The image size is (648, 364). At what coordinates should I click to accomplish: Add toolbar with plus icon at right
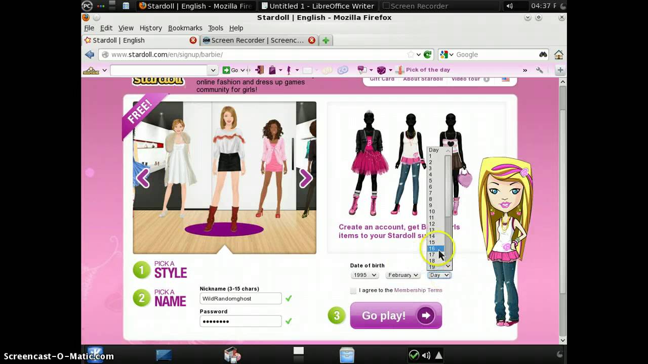click(560, 70)
